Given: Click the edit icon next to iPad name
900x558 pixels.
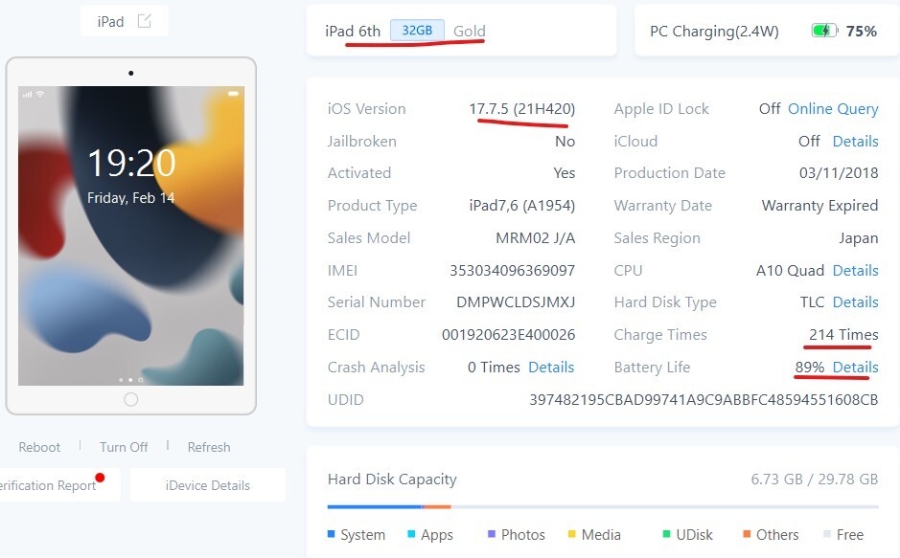Looking at the screenshot, I should tap(144, 21).
